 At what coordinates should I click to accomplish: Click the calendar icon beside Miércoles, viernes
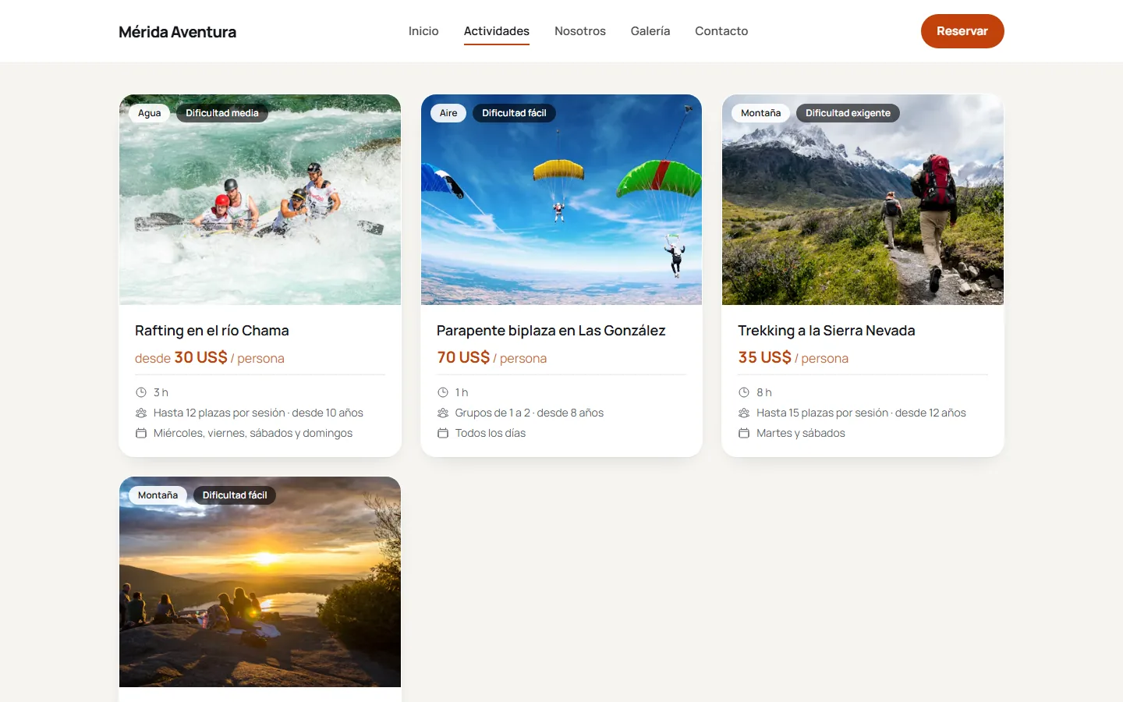(141, 433)
